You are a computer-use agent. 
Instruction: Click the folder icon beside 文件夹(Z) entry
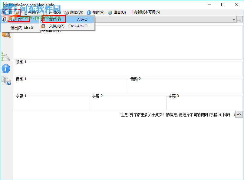pos(43,26)
